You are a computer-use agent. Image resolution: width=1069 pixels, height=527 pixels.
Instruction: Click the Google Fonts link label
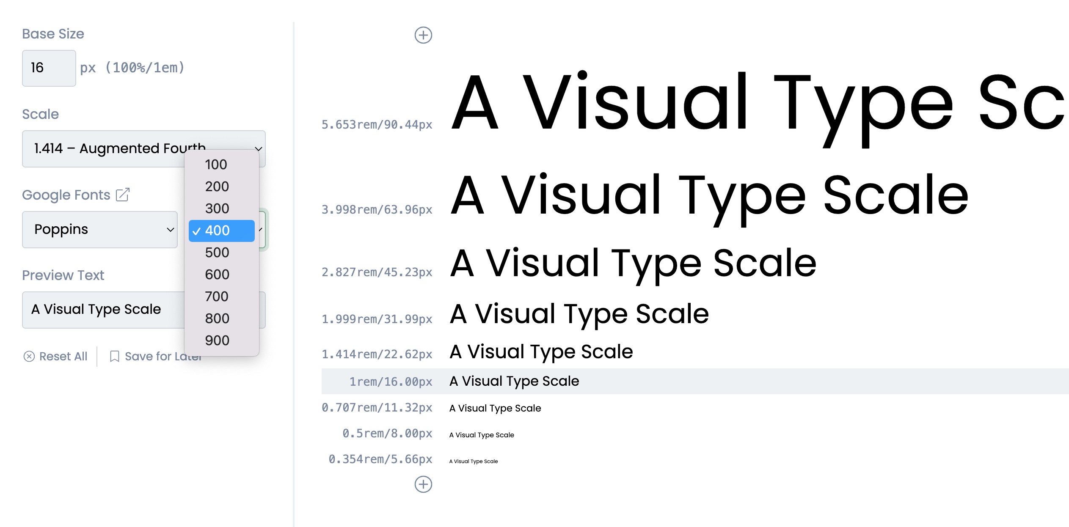tap(66, 195)
